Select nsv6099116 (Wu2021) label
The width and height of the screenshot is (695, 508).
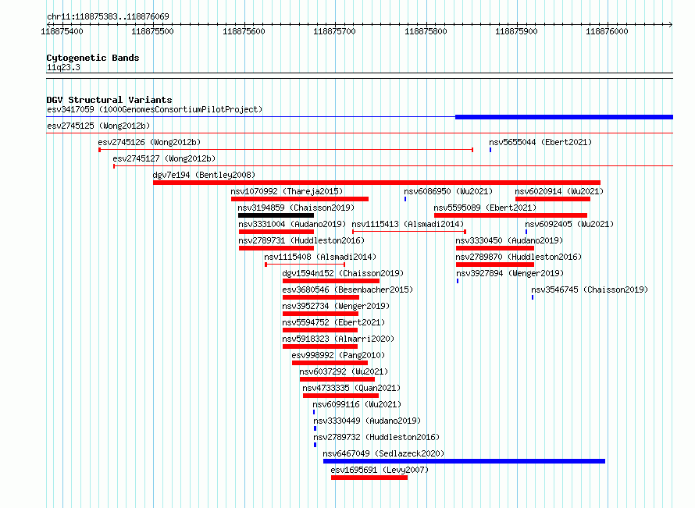tap(357, 404)
